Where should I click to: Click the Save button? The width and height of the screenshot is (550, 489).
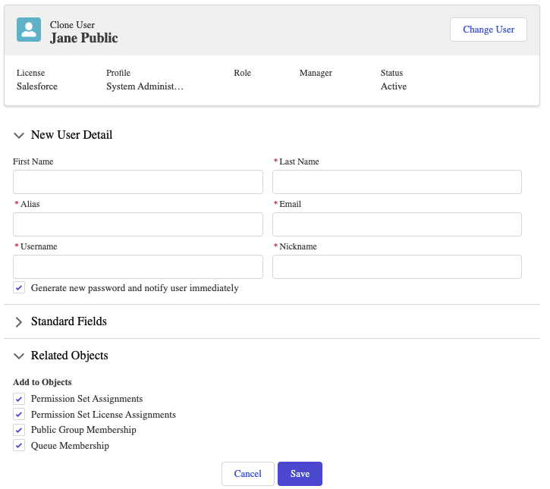[300, 474]
